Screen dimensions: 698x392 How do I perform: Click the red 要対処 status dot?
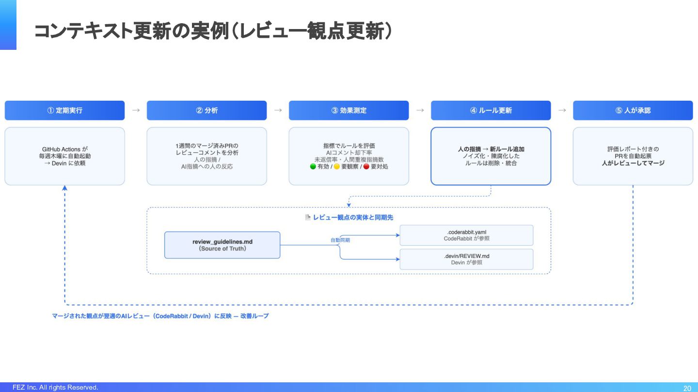pyautogui.click(x=366, y=166)
